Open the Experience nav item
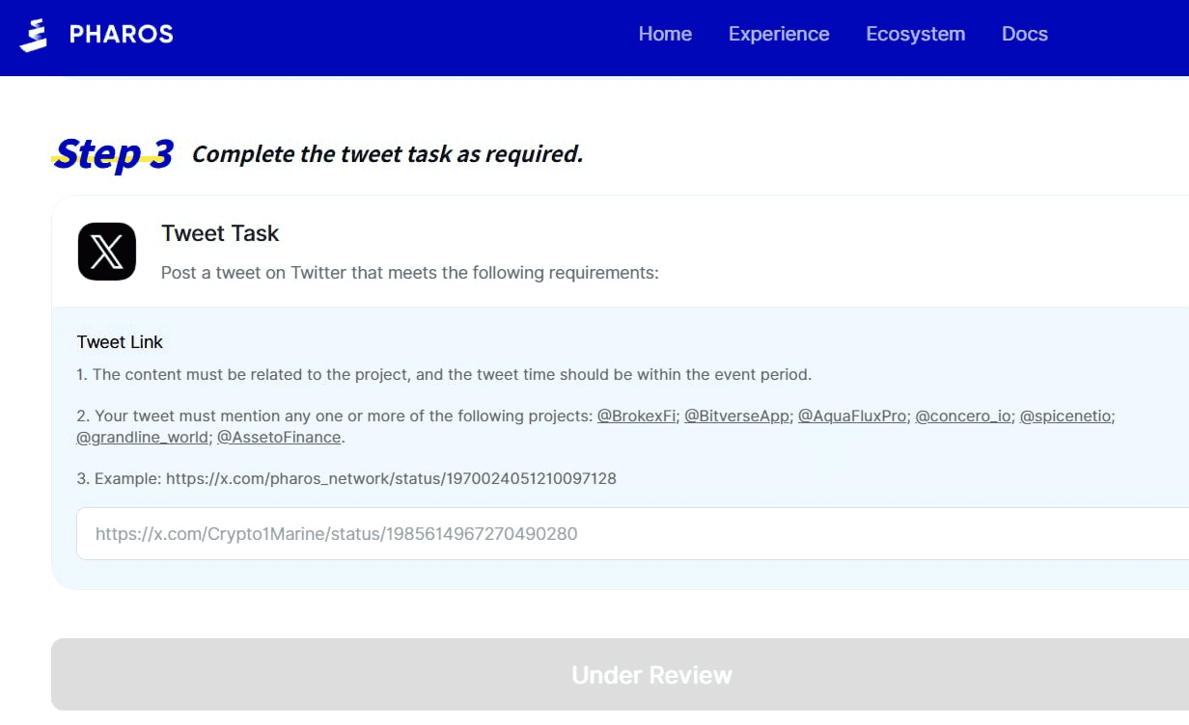The width and height of the screenshot is (1189, 725). click(779, 34)
